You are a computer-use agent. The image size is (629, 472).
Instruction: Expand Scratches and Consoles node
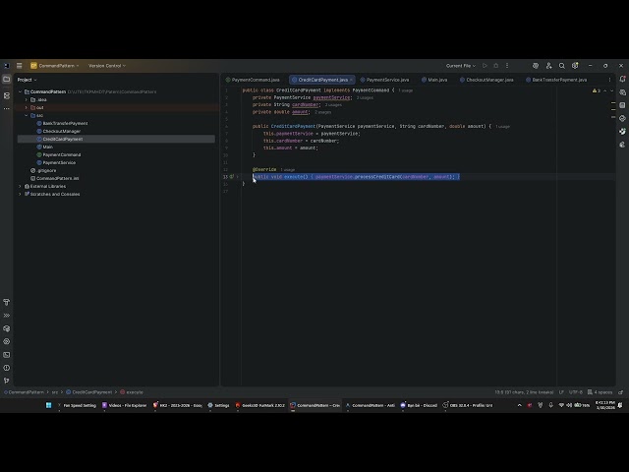(20, 195)
